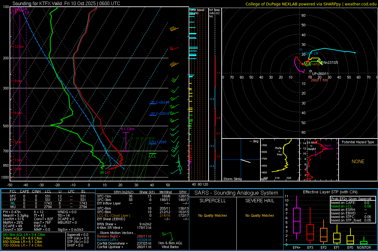Click the -30 C=26244' level label
Screen dimensions: 378x251
(x=160, y=102)
